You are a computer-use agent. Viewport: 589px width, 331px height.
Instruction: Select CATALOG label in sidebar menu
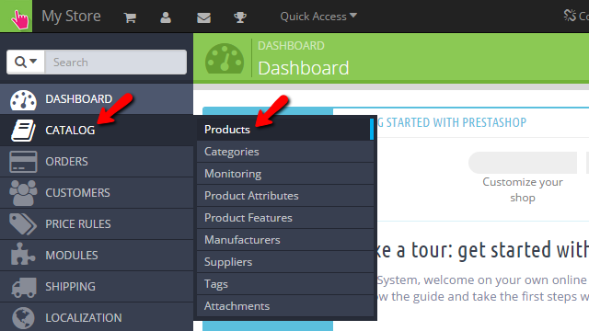click(70, 131)
